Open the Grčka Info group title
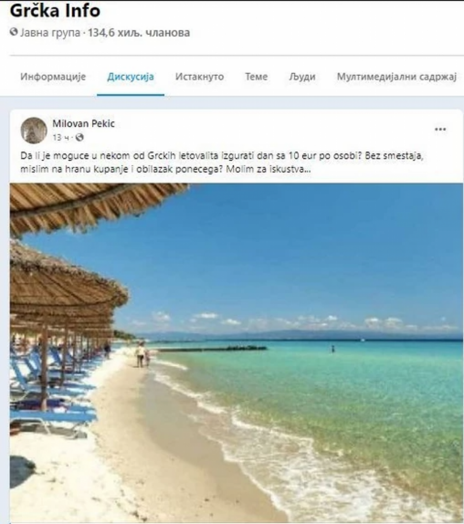Image resolution: width=464 pixels, height=524 pixels. coord(55,10)
